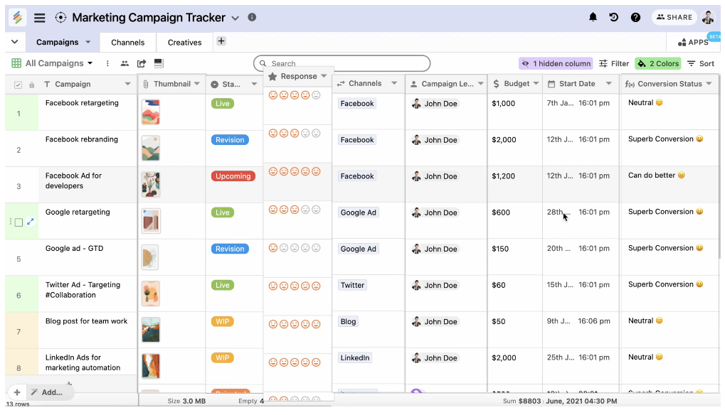Screen dimensions: 725x415
Task: Show the 1 hidden column
Action: point(556,64)
